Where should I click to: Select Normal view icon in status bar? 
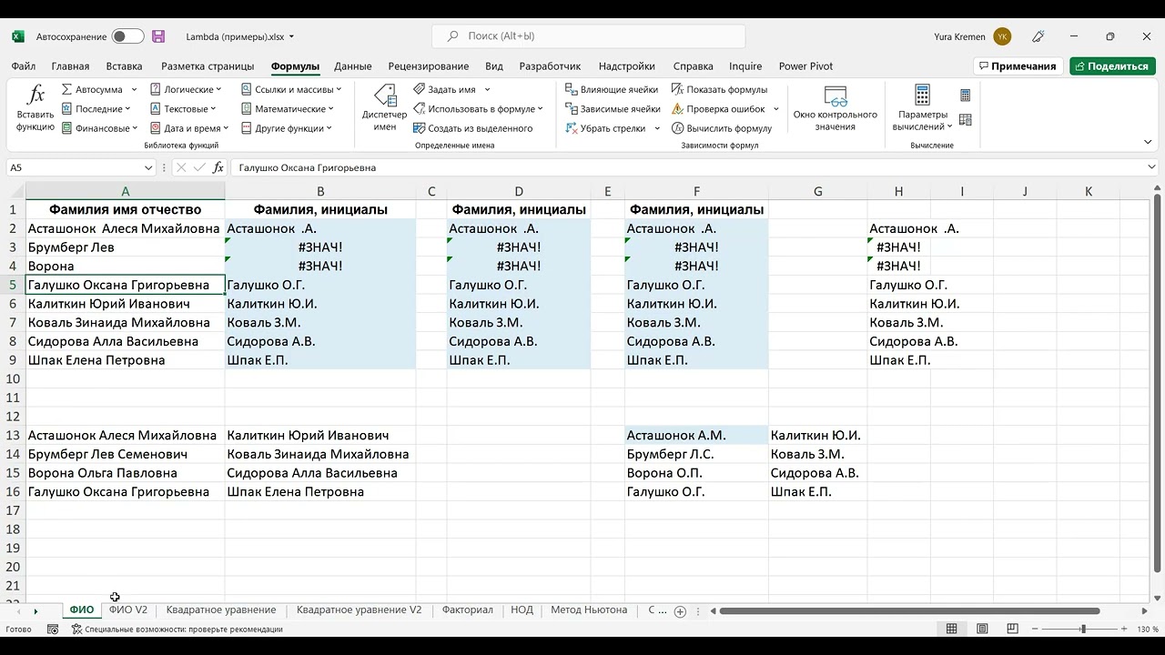(x=951, y=629)
